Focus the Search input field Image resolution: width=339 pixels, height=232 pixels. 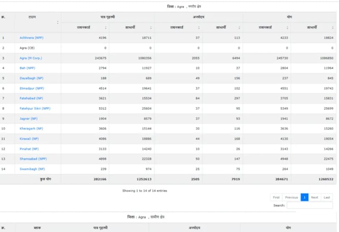[309, 205]
